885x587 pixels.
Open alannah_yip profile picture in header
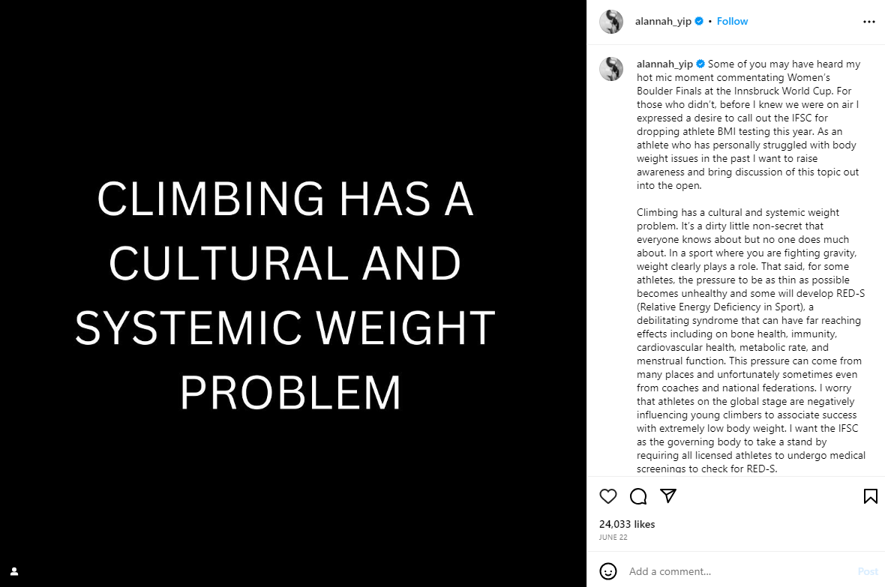[611, 22]
